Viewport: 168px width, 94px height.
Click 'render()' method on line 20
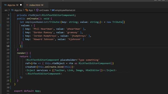tap(23, 53)
